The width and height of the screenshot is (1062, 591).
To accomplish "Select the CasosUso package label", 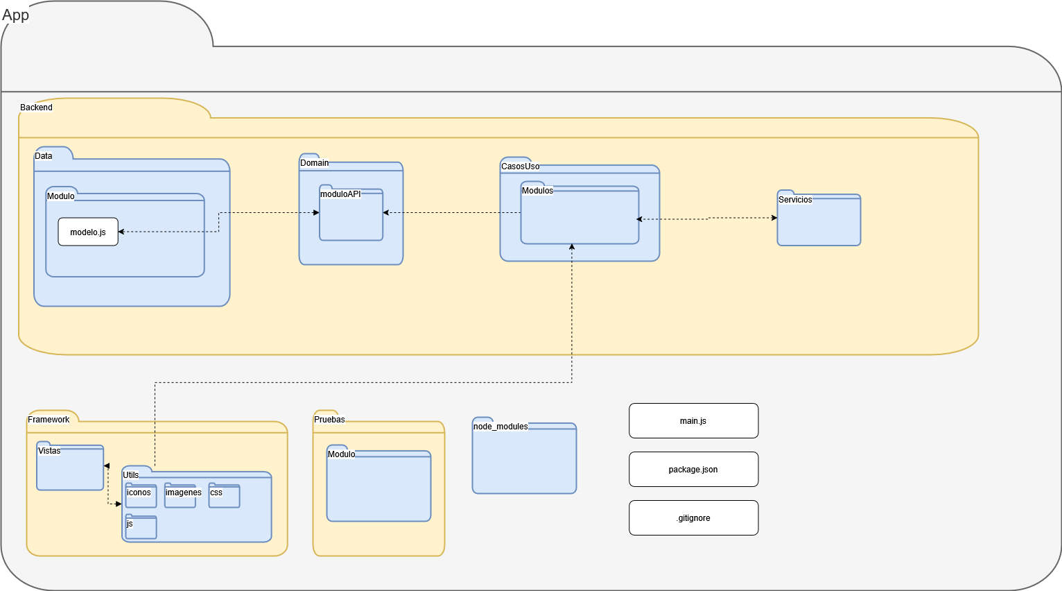I will (x=520, y=166).
